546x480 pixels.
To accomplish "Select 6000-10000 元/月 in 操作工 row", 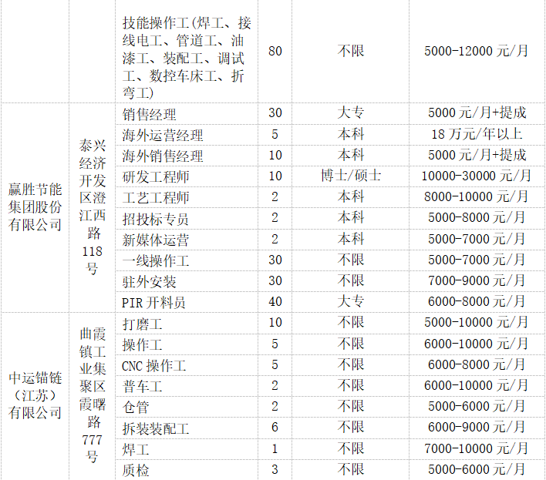I will click(477, 344).
